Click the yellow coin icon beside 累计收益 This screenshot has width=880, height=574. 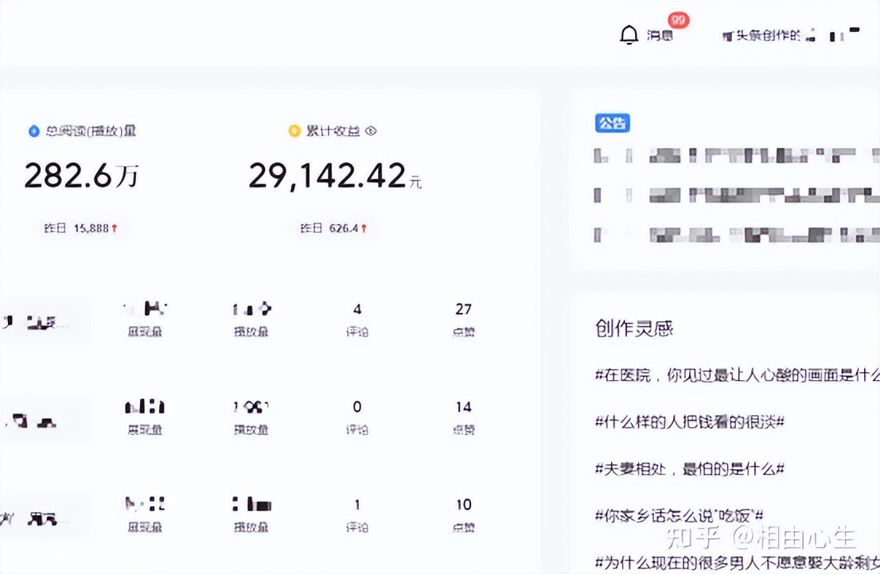(x=294, y=131)
